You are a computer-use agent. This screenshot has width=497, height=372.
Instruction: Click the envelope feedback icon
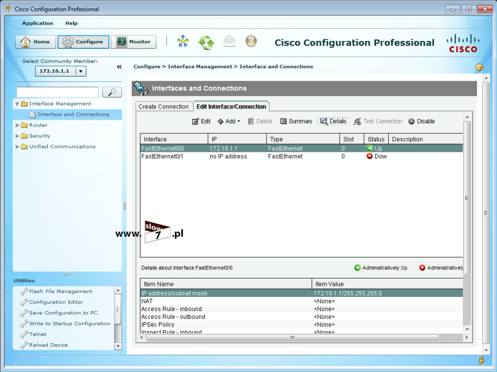pos(229,41)
